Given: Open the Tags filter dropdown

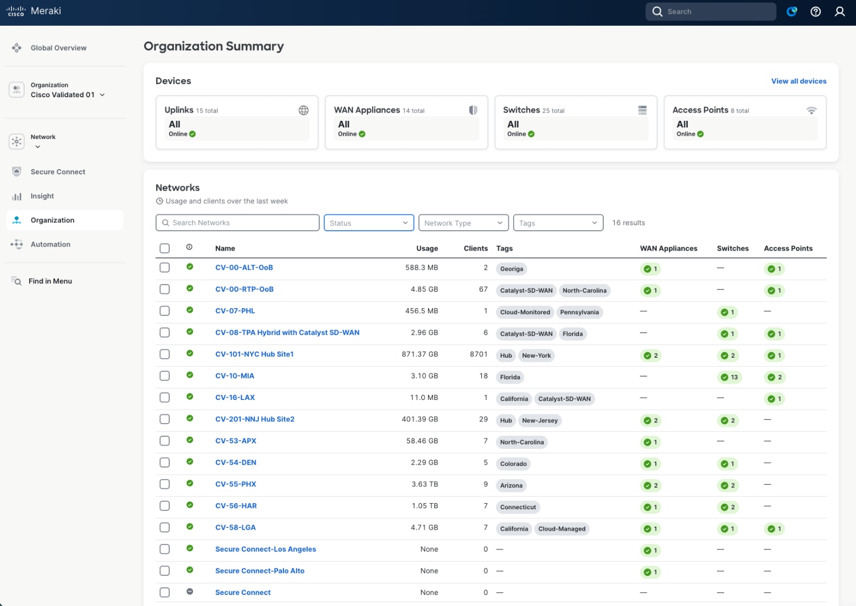Looking at the screenshot, I should (558, 223).
